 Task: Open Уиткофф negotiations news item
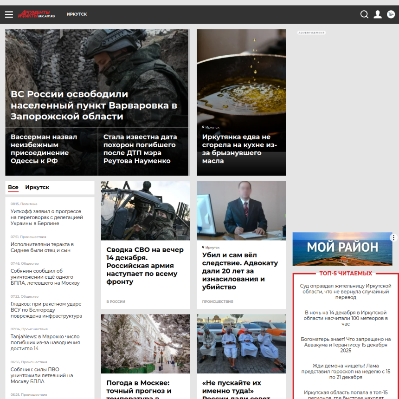(x=46, y=217)
